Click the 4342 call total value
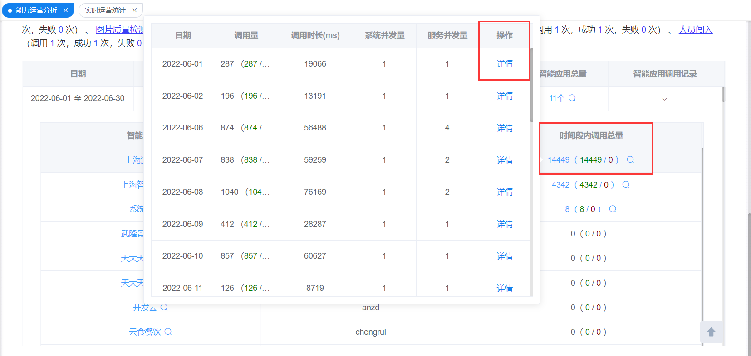 561,185
